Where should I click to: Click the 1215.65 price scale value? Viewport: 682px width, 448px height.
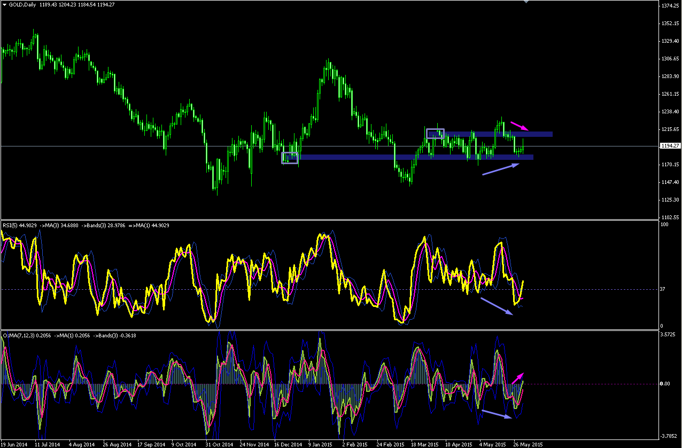point(670,129)
